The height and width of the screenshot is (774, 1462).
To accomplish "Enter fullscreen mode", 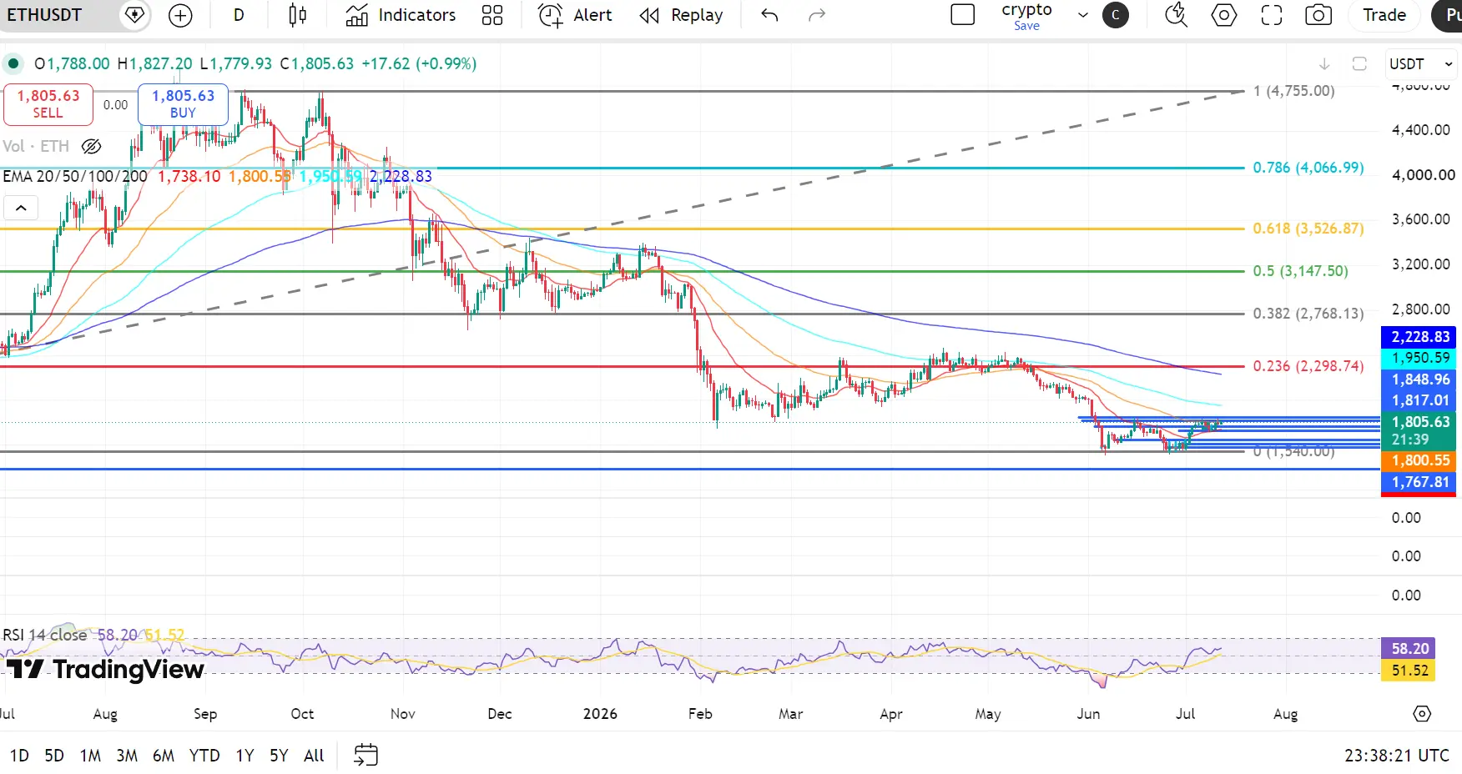I will (x=1271, y=15).
